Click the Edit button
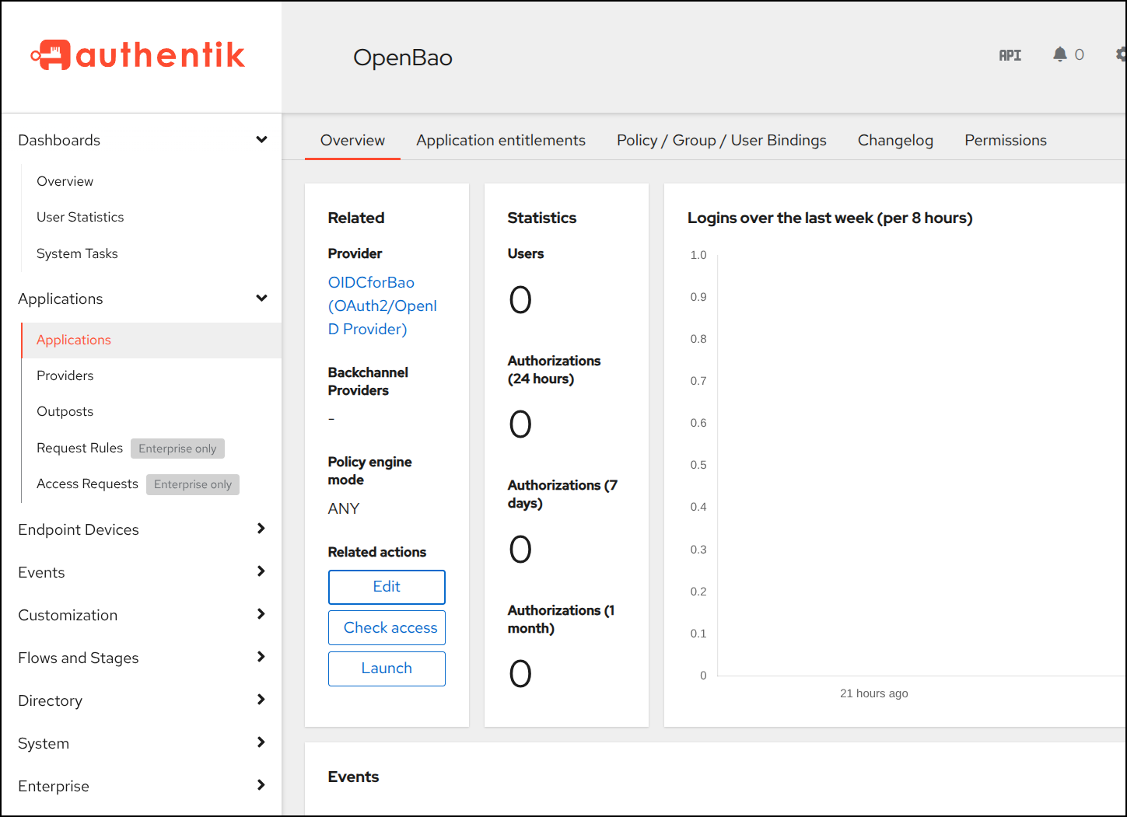 click(387, 587)
